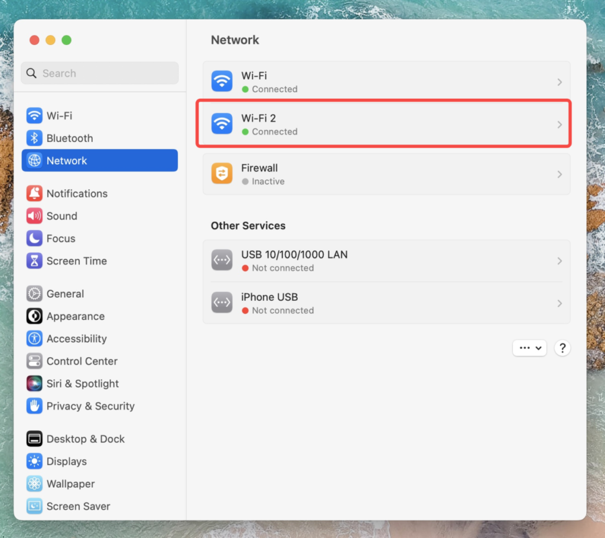Click the Screen Time hourglass icon
Viewport: 605px width, 538px height.
35,261
